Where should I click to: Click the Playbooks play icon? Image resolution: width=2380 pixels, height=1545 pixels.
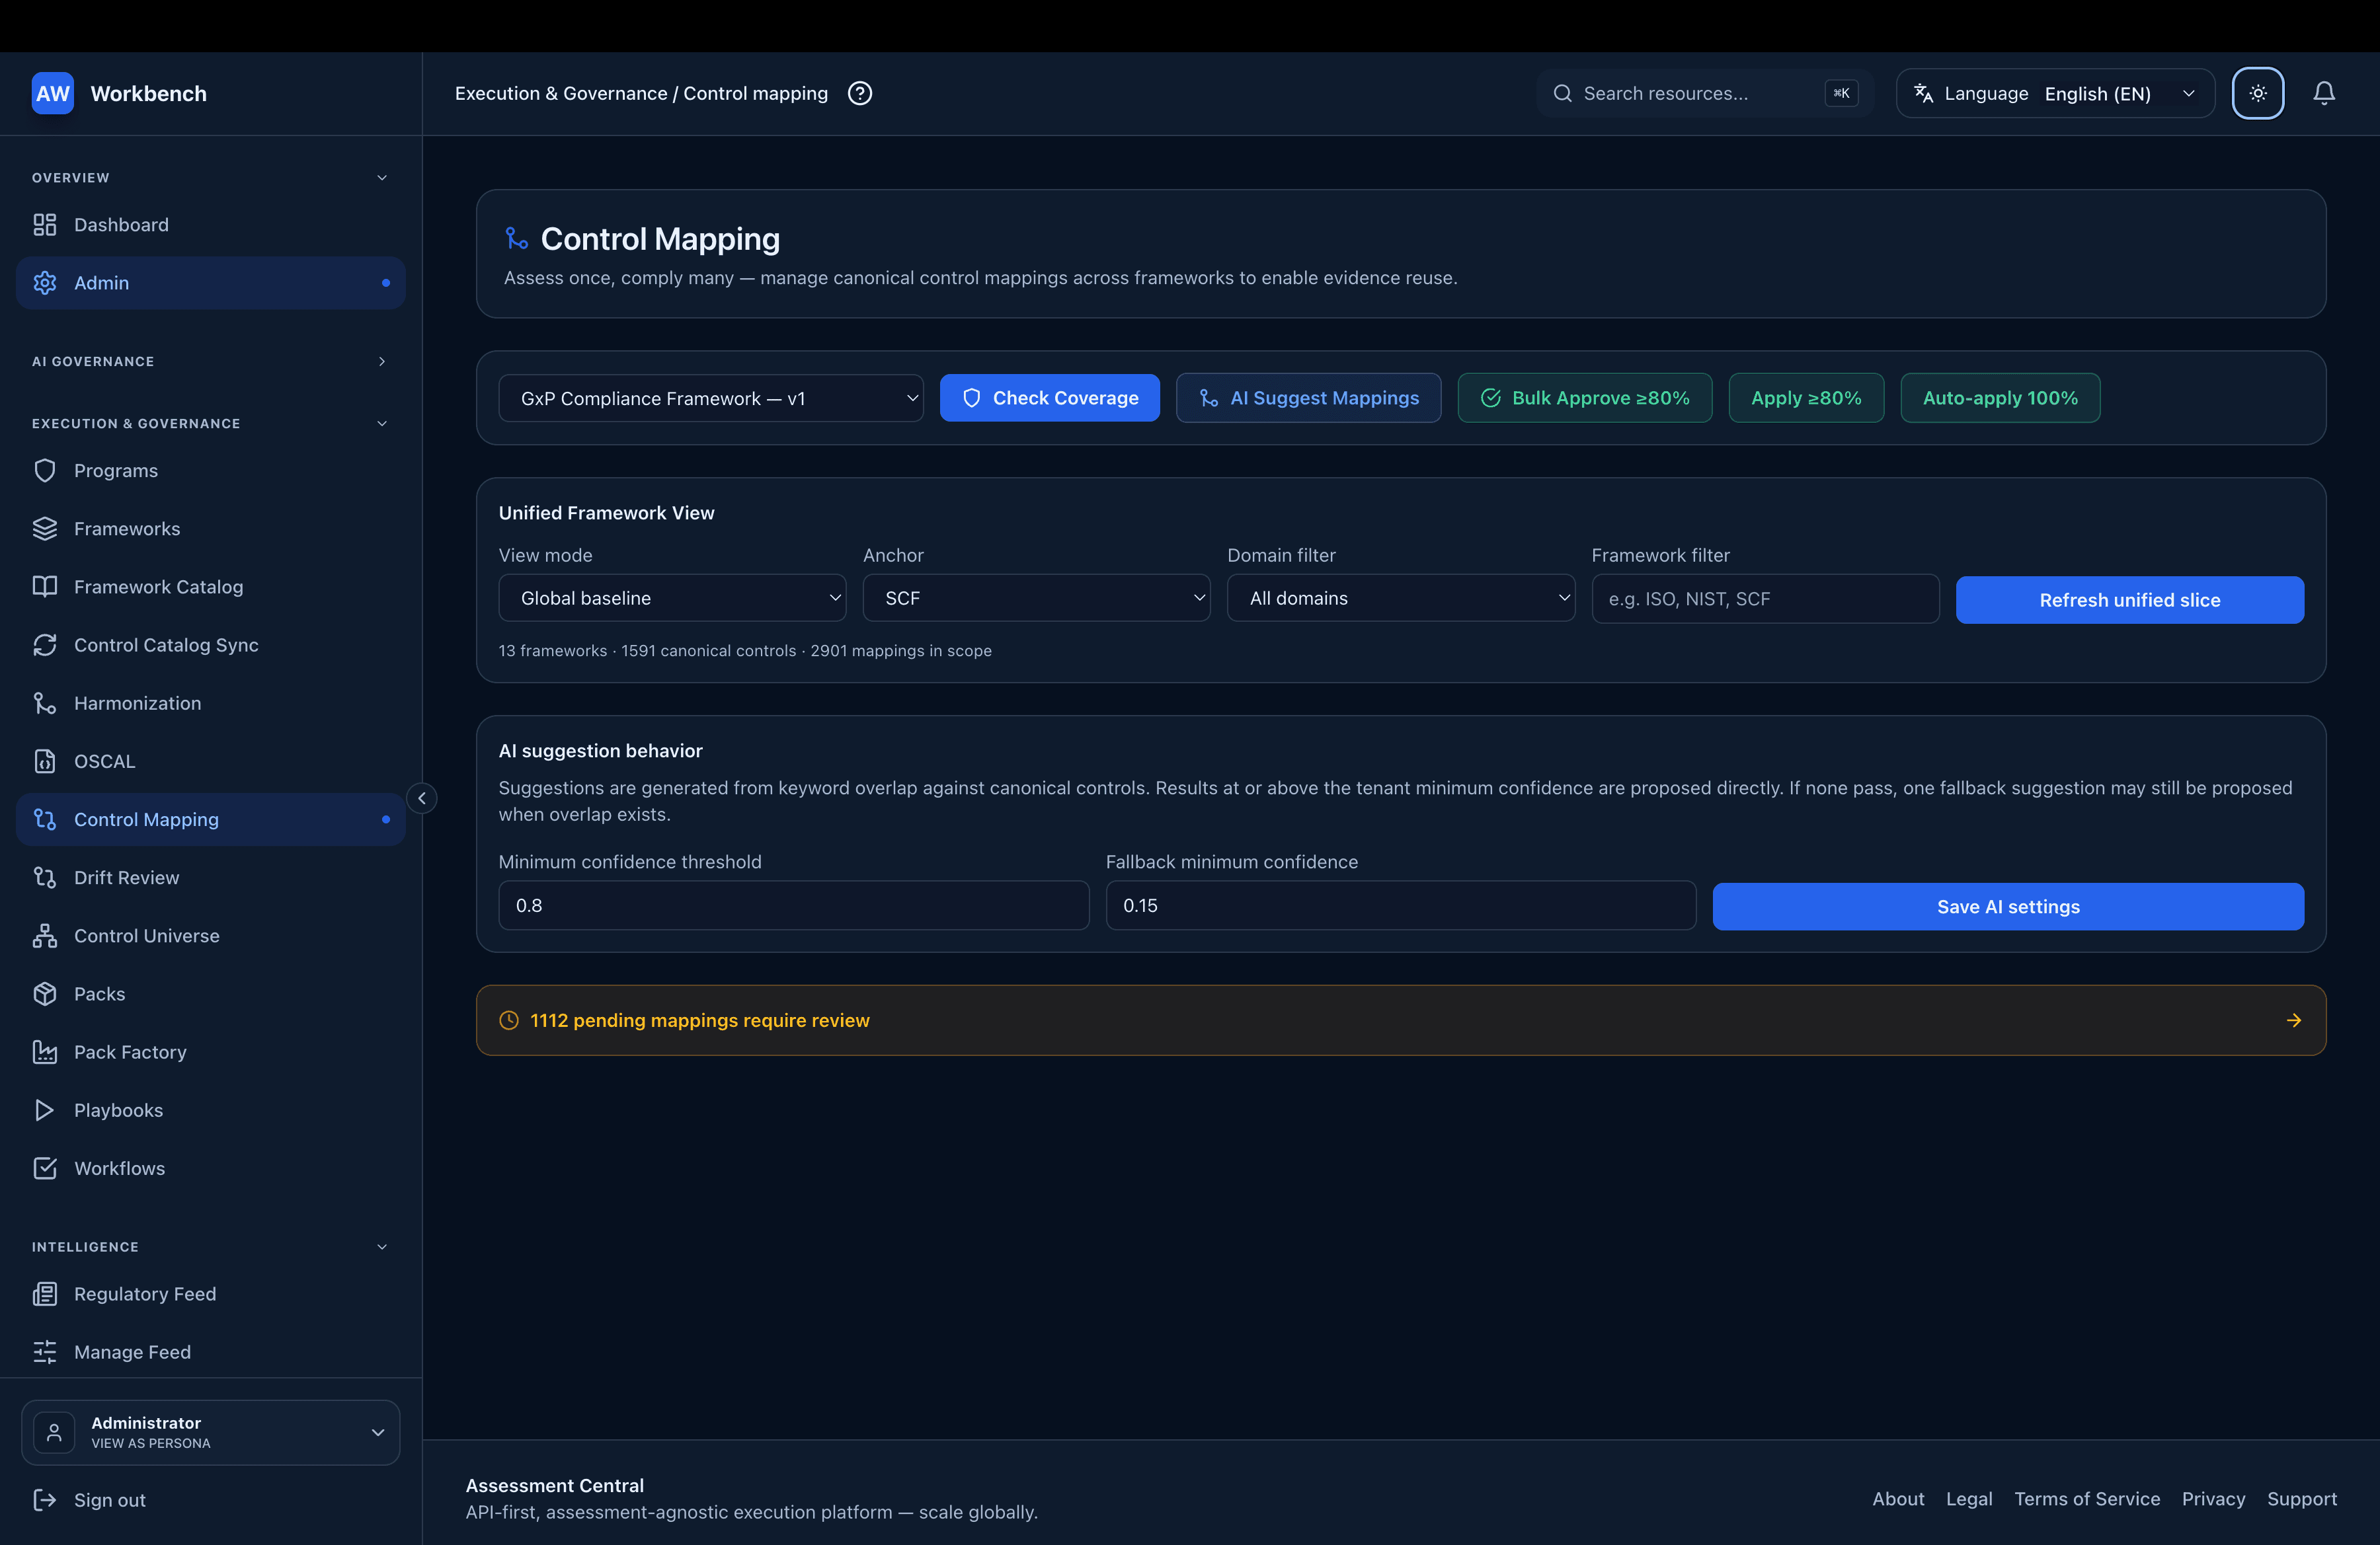(45, 1110)
